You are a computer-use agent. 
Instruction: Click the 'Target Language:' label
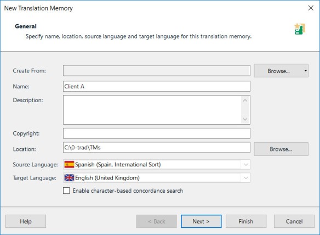(x=35, y=178)
